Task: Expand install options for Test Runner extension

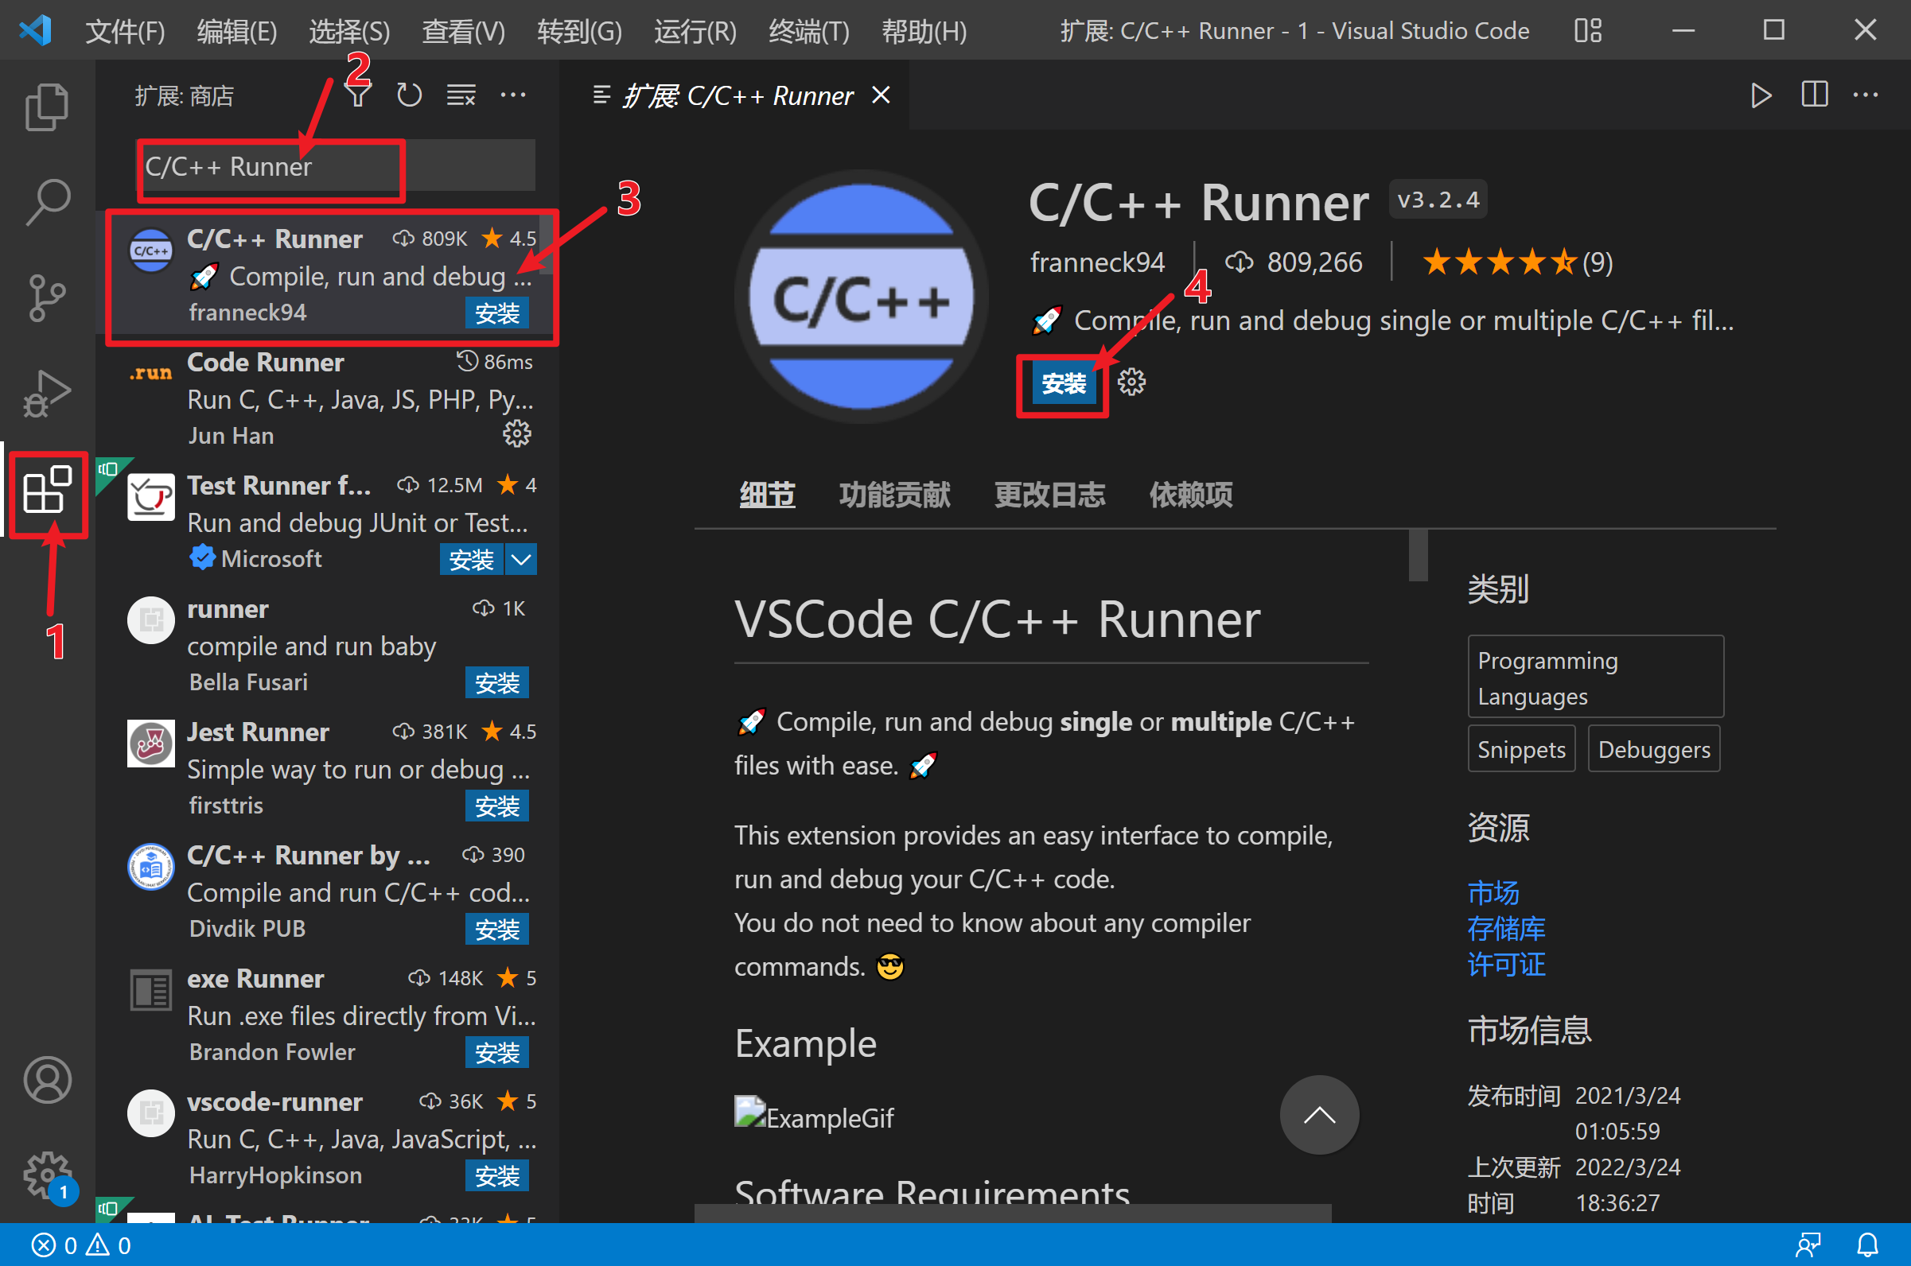Action: pos(521,559)
